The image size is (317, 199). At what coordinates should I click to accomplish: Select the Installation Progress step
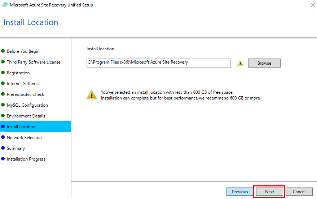pos(26,159)
